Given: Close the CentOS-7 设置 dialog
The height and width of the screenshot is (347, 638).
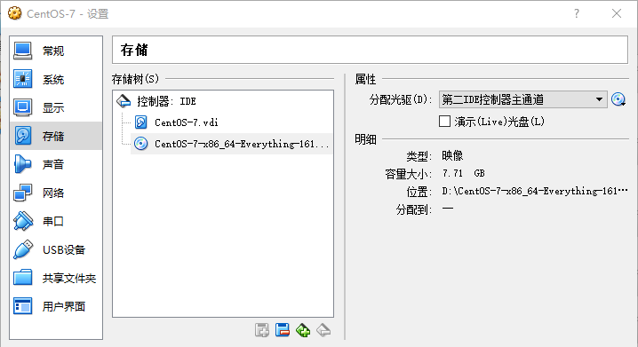Looking at the screenshot, I should (x=617, y=13).
